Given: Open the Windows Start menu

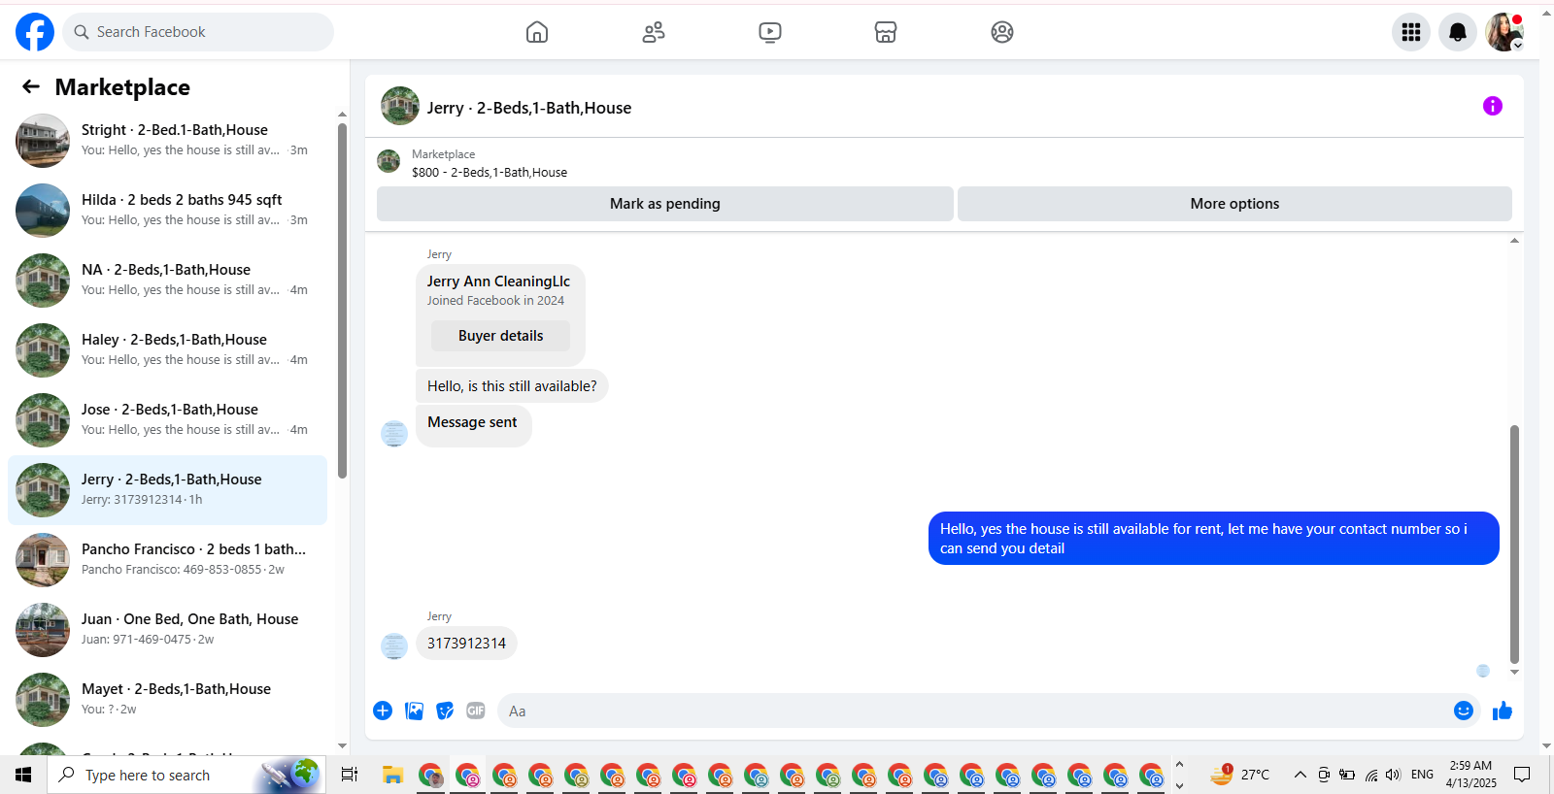Looking at the screenshot, I should coord(23,775).
